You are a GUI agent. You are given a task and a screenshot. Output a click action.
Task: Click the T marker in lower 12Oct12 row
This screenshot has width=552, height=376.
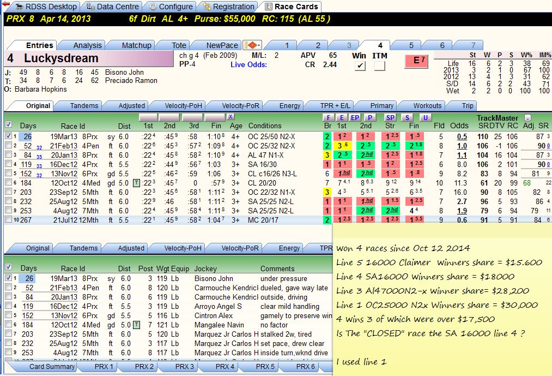pos(136,325)
